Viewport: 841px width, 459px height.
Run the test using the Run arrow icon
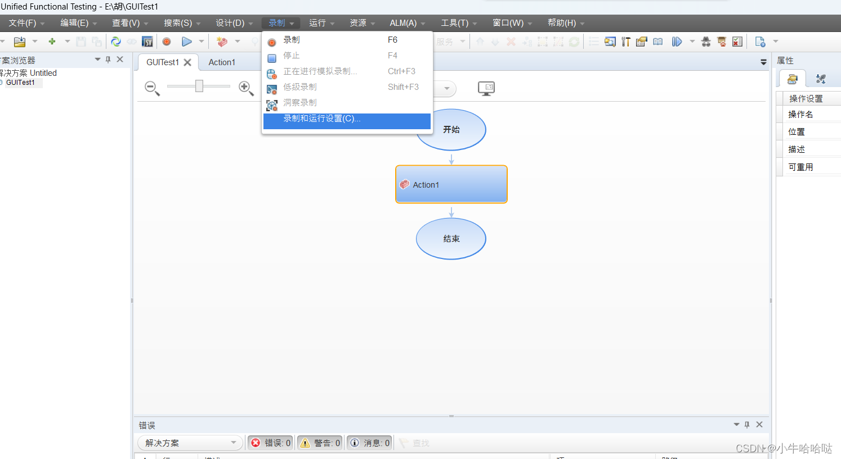coord(187,41)
